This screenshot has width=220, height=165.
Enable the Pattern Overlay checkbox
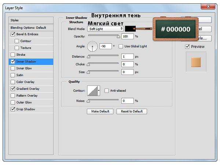(13, 96)
